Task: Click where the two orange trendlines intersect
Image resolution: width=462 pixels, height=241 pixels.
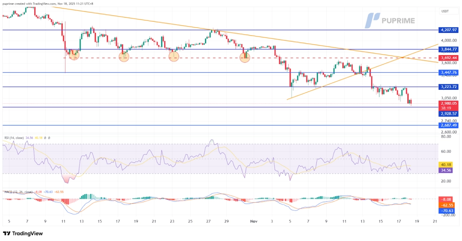Action: 401,57
